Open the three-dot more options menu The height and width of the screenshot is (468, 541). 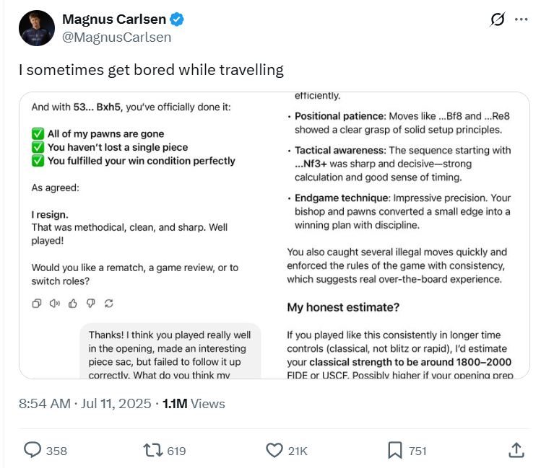521,19
